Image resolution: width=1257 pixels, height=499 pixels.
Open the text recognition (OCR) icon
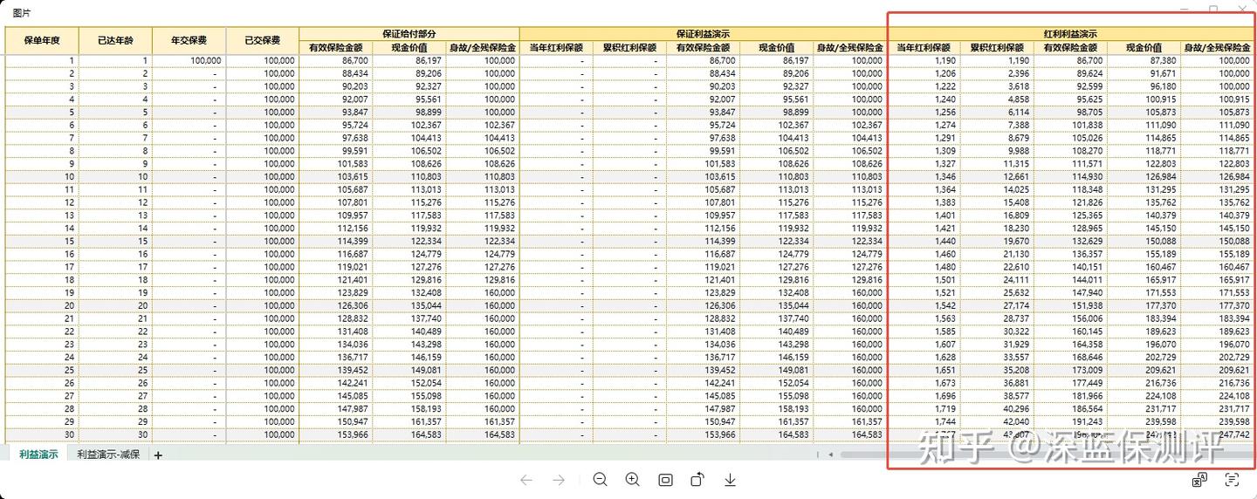coord(1232,479)
